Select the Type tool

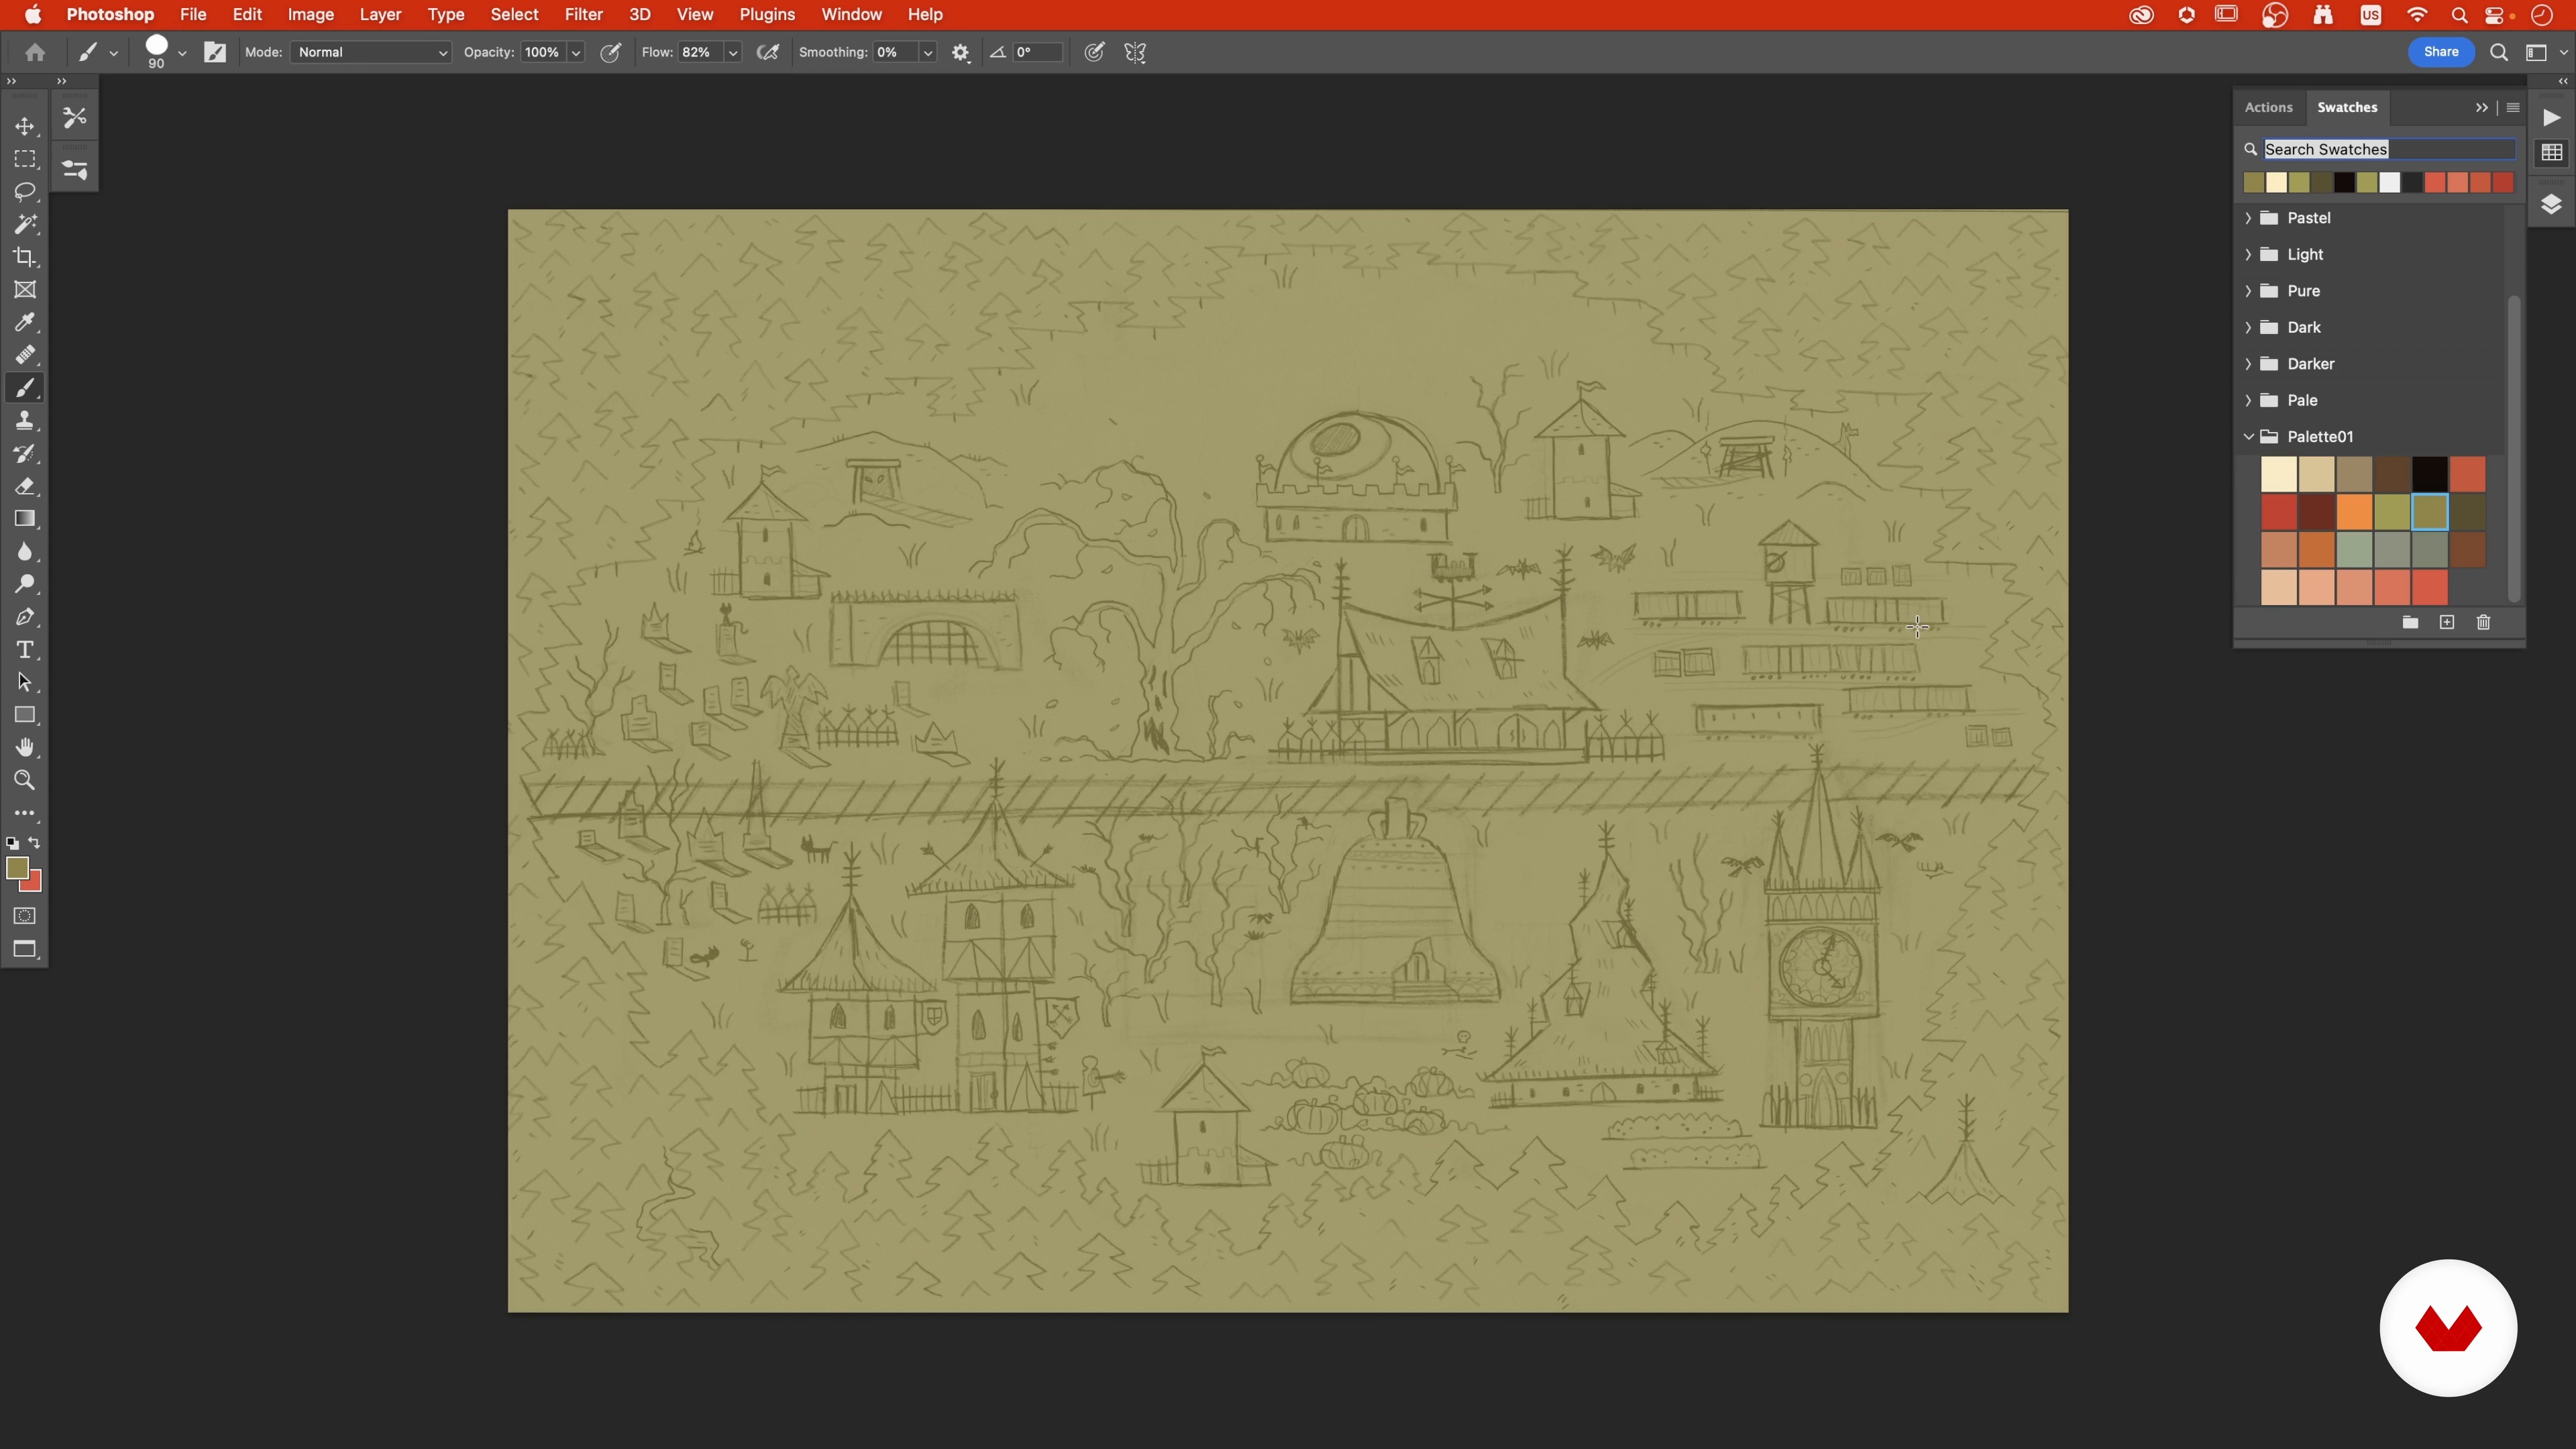click(x=25, y=650)
